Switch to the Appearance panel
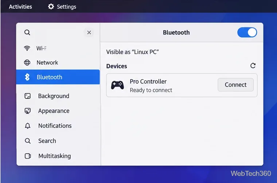 pos(58,111)
